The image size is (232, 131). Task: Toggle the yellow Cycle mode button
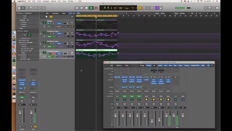coord(140,8)
